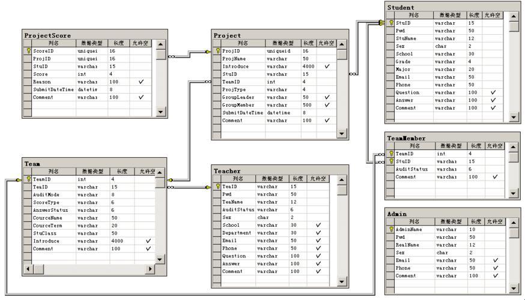The height and width of the screenshot is (300, 525).
Task: Click the TeamMember table title bar
Action: tap(452, 138)
